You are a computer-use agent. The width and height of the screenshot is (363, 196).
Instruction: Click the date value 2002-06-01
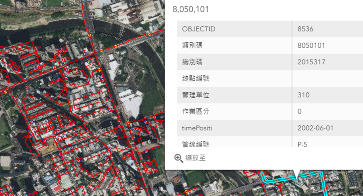[315, 128]
